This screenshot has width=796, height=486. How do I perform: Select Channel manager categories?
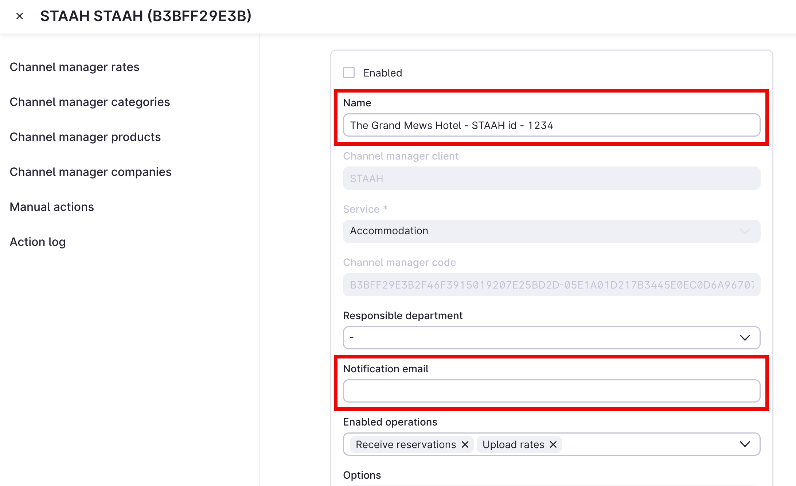click(90, 102)
